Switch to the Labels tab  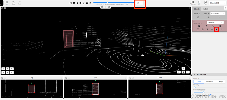point(206,9)
